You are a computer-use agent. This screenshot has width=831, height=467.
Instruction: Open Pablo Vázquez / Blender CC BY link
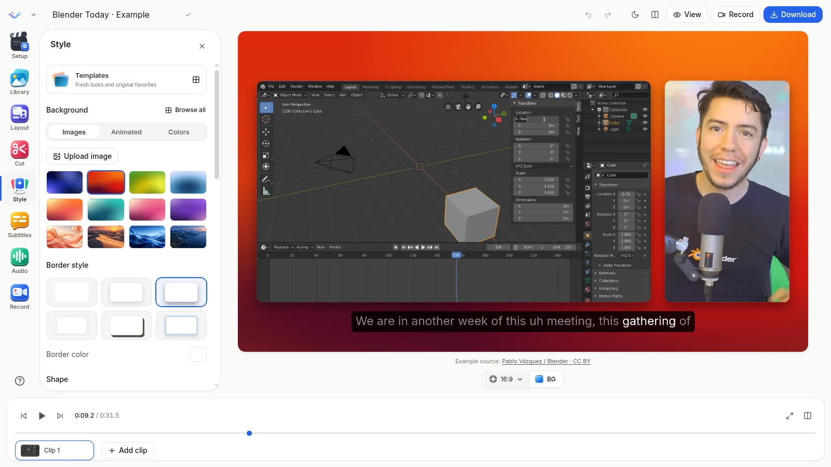(x=546, y=361)
